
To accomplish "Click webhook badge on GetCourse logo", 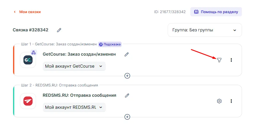I will (33, 53).
